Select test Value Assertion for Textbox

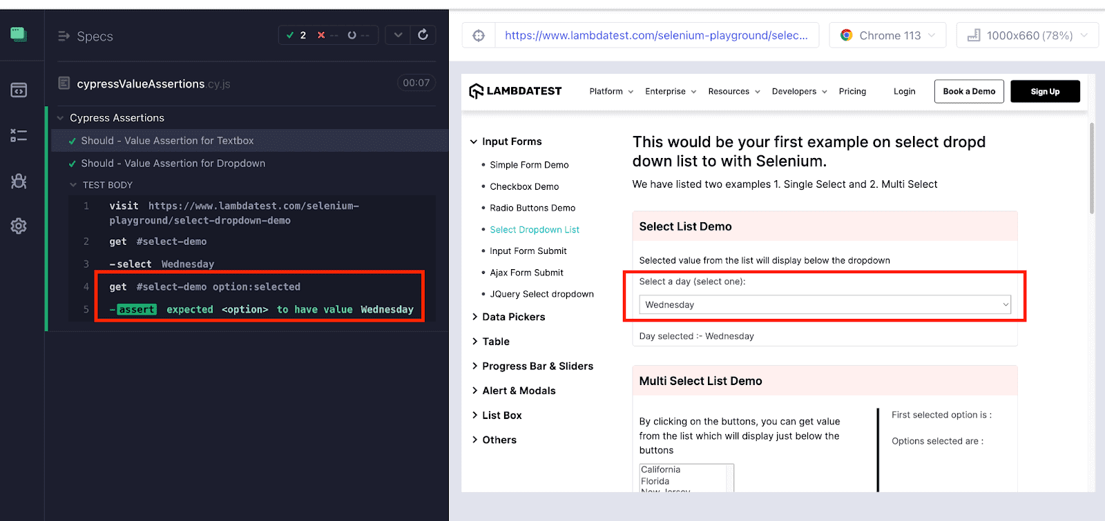pos(250,141)
